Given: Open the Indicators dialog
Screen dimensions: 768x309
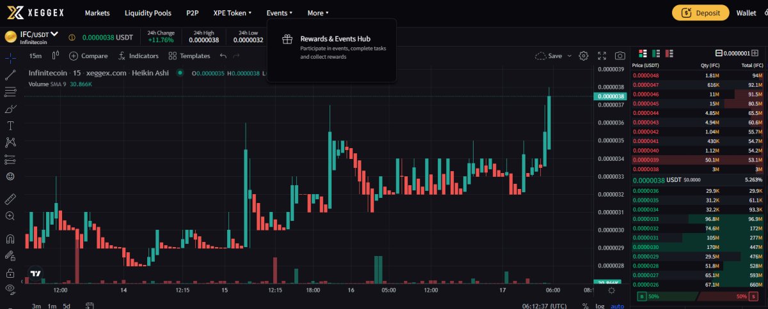Looking at the screenshot, I should pyautogui.click(x=138, y=56).
